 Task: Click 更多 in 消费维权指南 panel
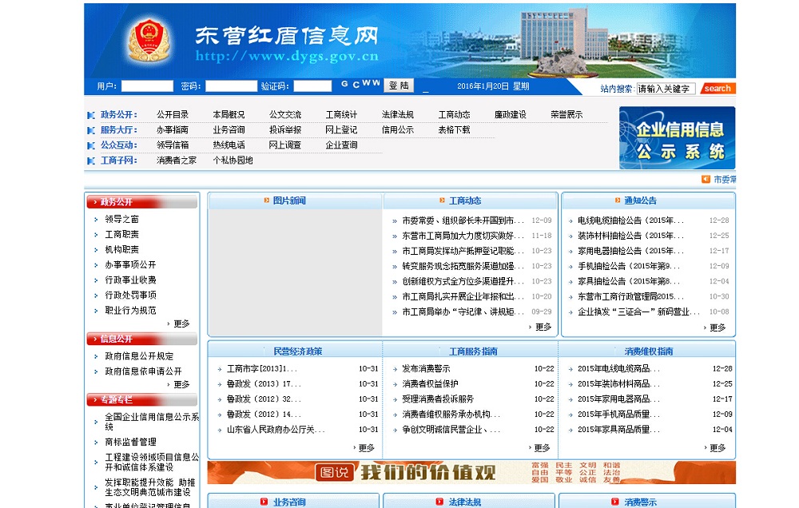click(x=718, y=448)
